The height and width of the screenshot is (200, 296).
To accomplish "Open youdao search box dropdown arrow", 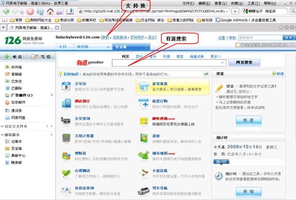I will click(223, 63).
